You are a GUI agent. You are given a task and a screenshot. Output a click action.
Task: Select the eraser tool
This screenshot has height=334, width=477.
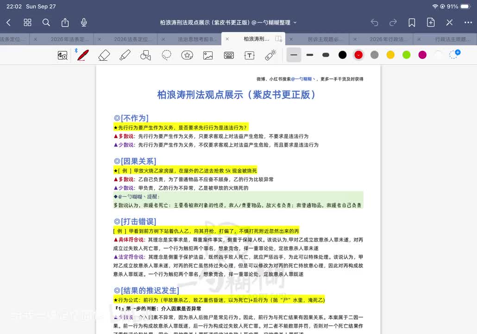tap(104, 55)
